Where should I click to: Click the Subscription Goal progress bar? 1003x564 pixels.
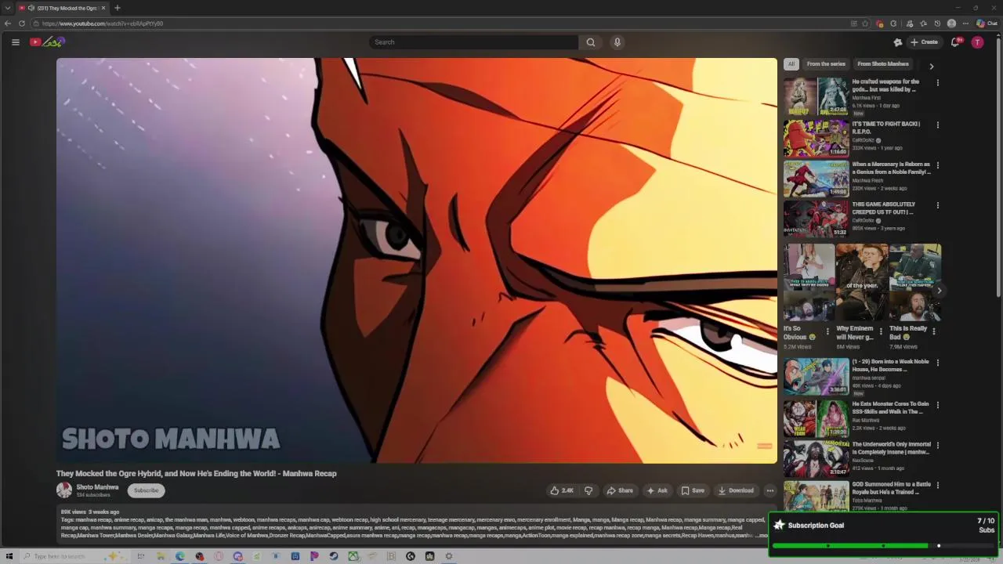coord(883,546)
